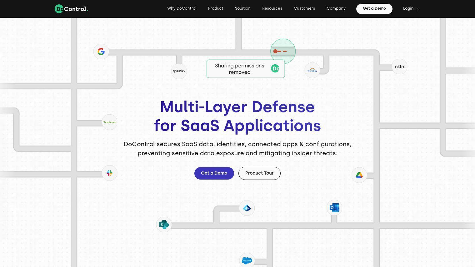This screenshot has width=475, height=267.
Task: Open the Why DoControl menu
Action: [182, 8]
